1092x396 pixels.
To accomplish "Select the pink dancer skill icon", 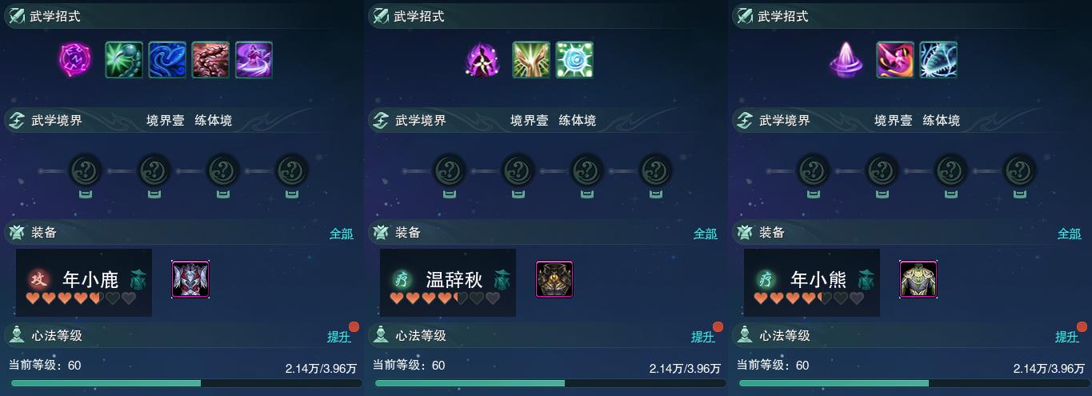I will point(895,60).
